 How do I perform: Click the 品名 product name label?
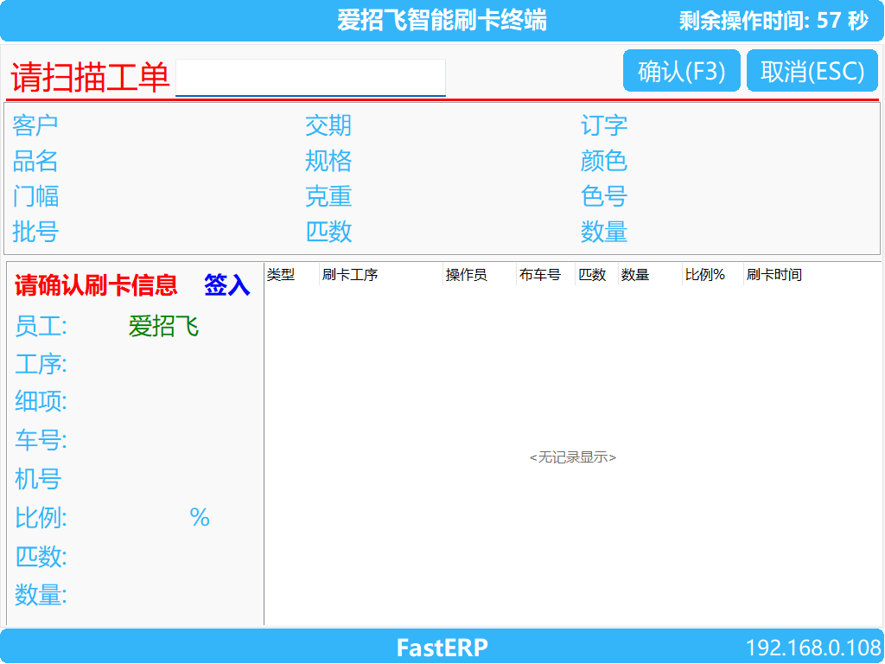(x=35, y=161)
